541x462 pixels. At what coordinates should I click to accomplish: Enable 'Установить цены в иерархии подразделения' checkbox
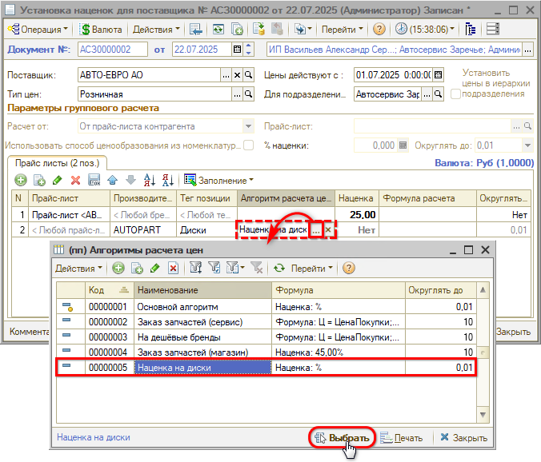[455, 94]
